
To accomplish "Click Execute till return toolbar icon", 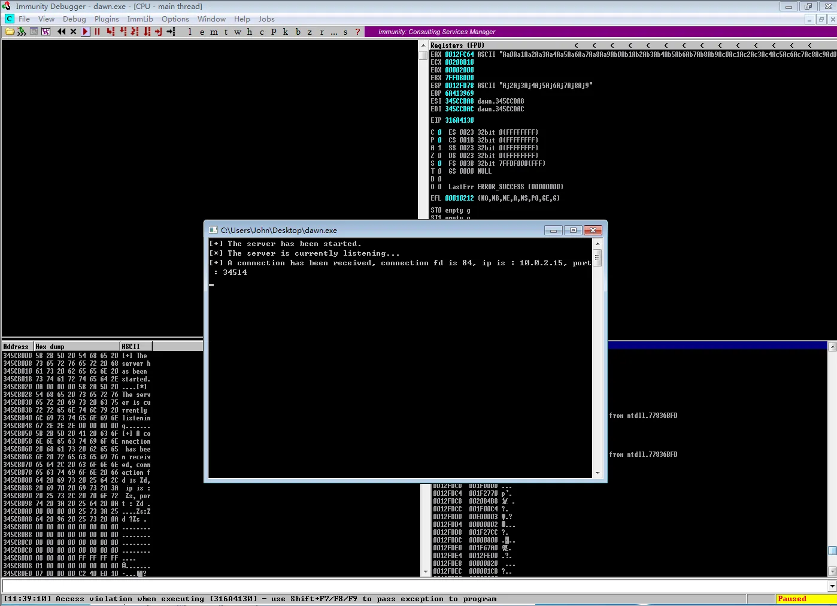I will (159, 32).
